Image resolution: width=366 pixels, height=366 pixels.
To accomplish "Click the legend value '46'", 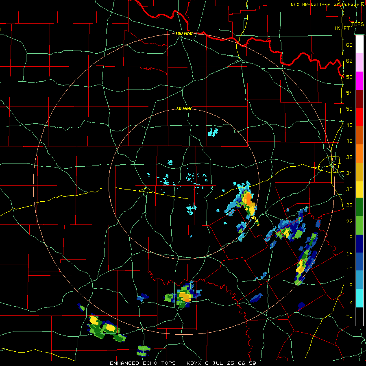I will (349, 125).
